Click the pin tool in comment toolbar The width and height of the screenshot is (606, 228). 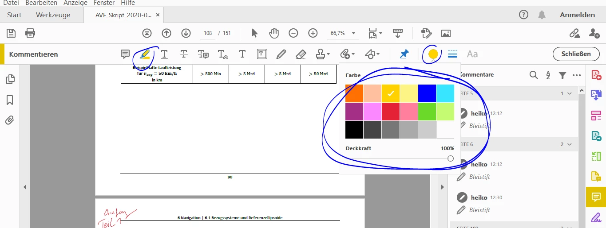[404, 54]
